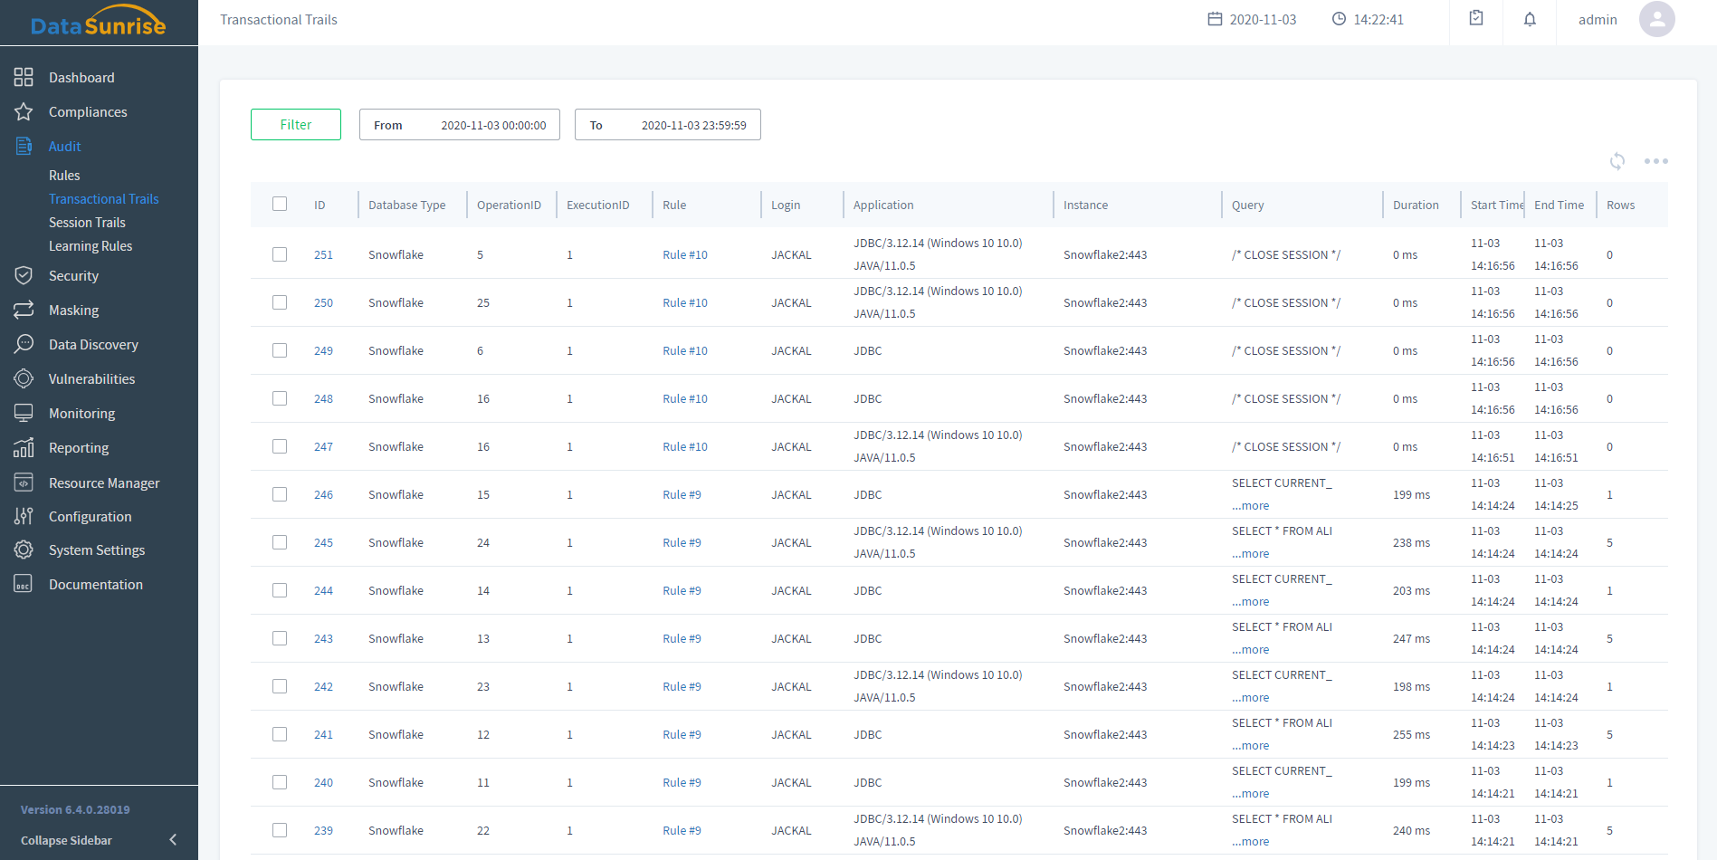Select the checkbox for row ID 246
The height and width of the screenshot is (860, 1717).
pyautogui.click(x=280, y=494)
